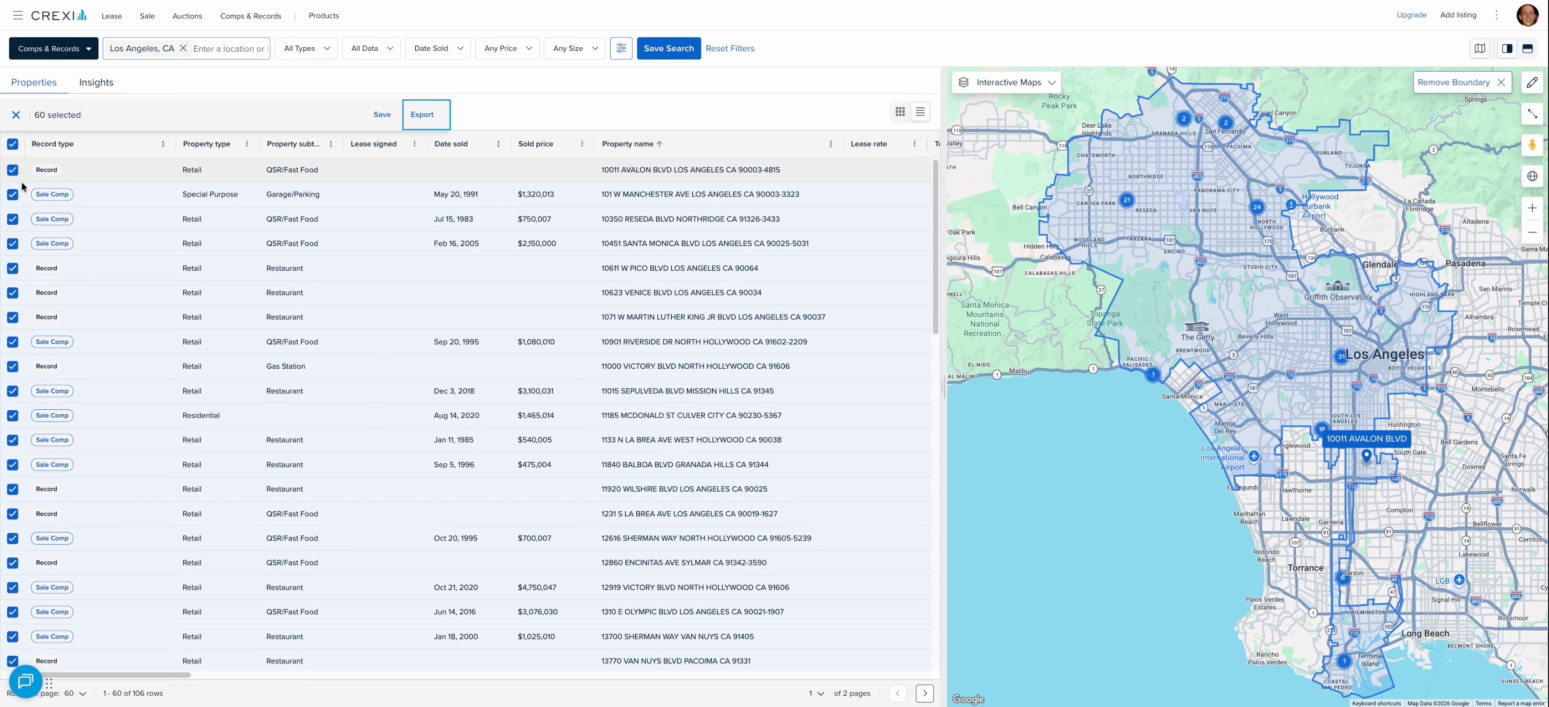Screen dimensions: 1549x707
Task: Switch to map-only layout icon
Action: (1479, 49)
